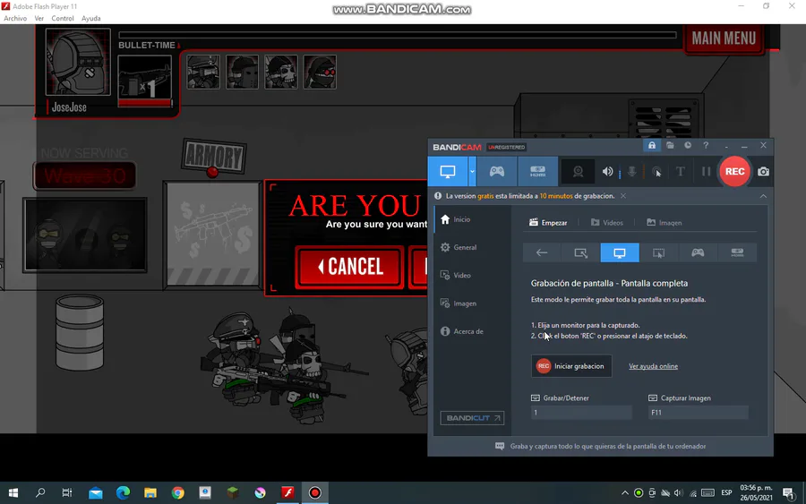Open the Ver ayuda online link
Screen dimensions: 806x504
coord(653,366)
